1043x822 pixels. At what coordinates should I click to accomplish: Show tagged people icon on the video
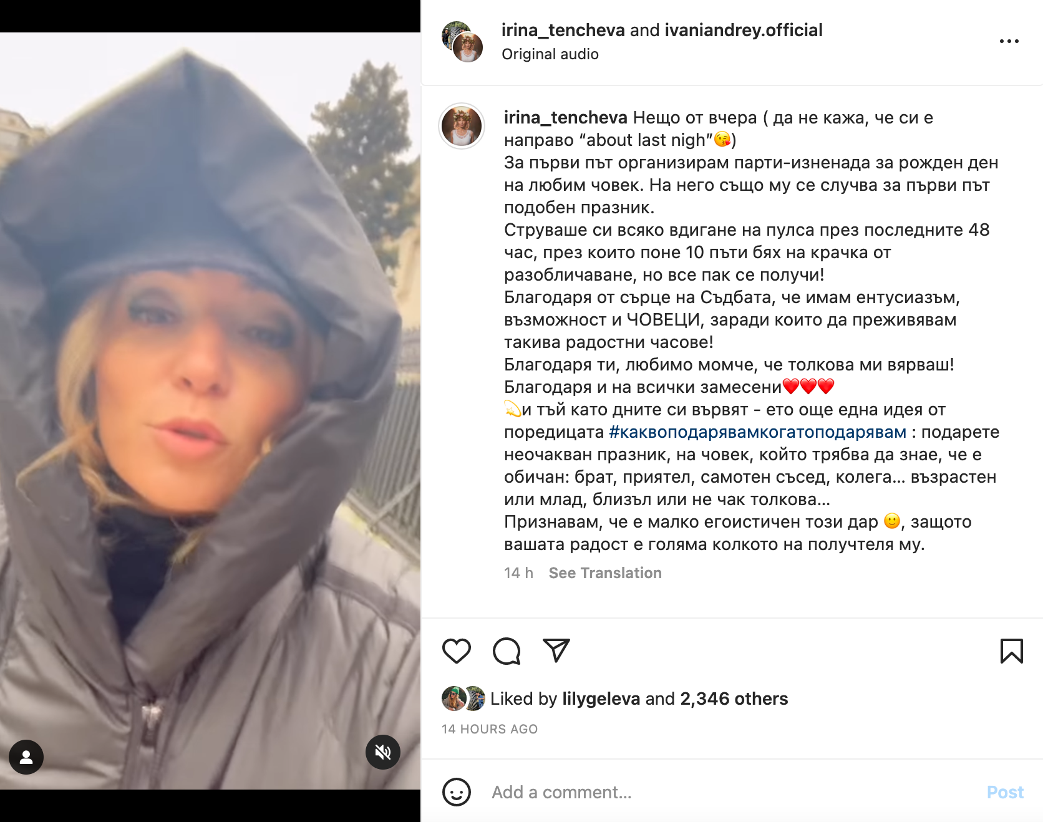tap(26, 757)
